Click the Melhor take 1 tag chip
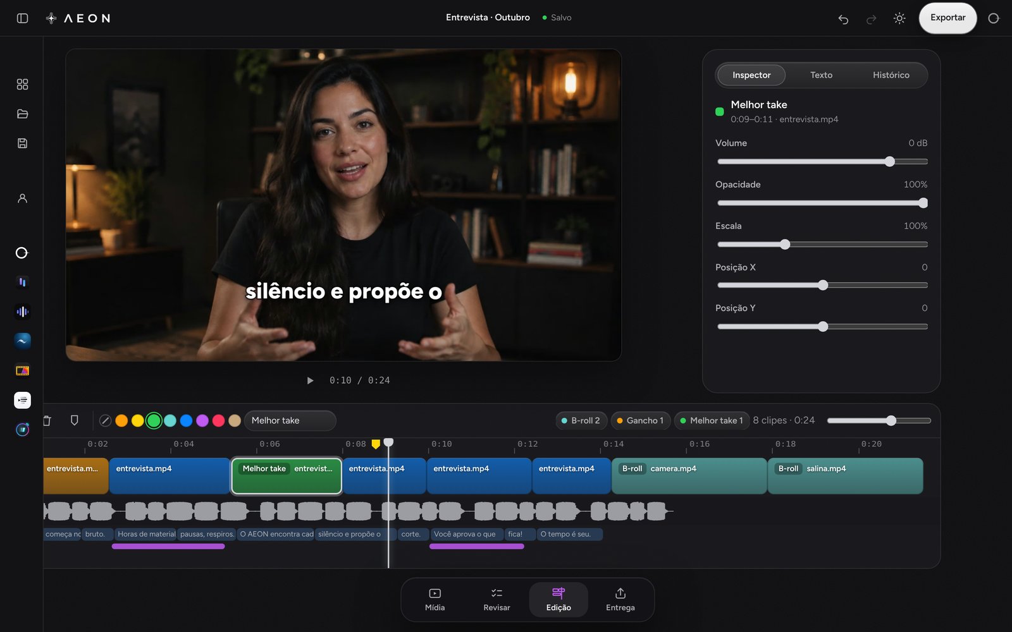 [x=712, y=421]
